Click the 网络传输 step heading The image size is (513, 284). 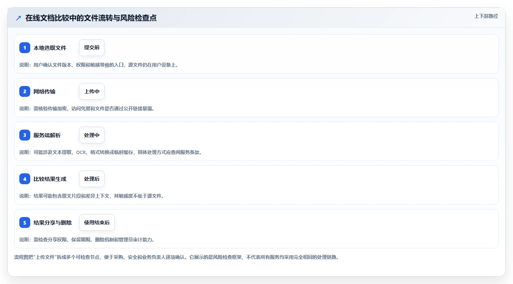click(44, 91)
